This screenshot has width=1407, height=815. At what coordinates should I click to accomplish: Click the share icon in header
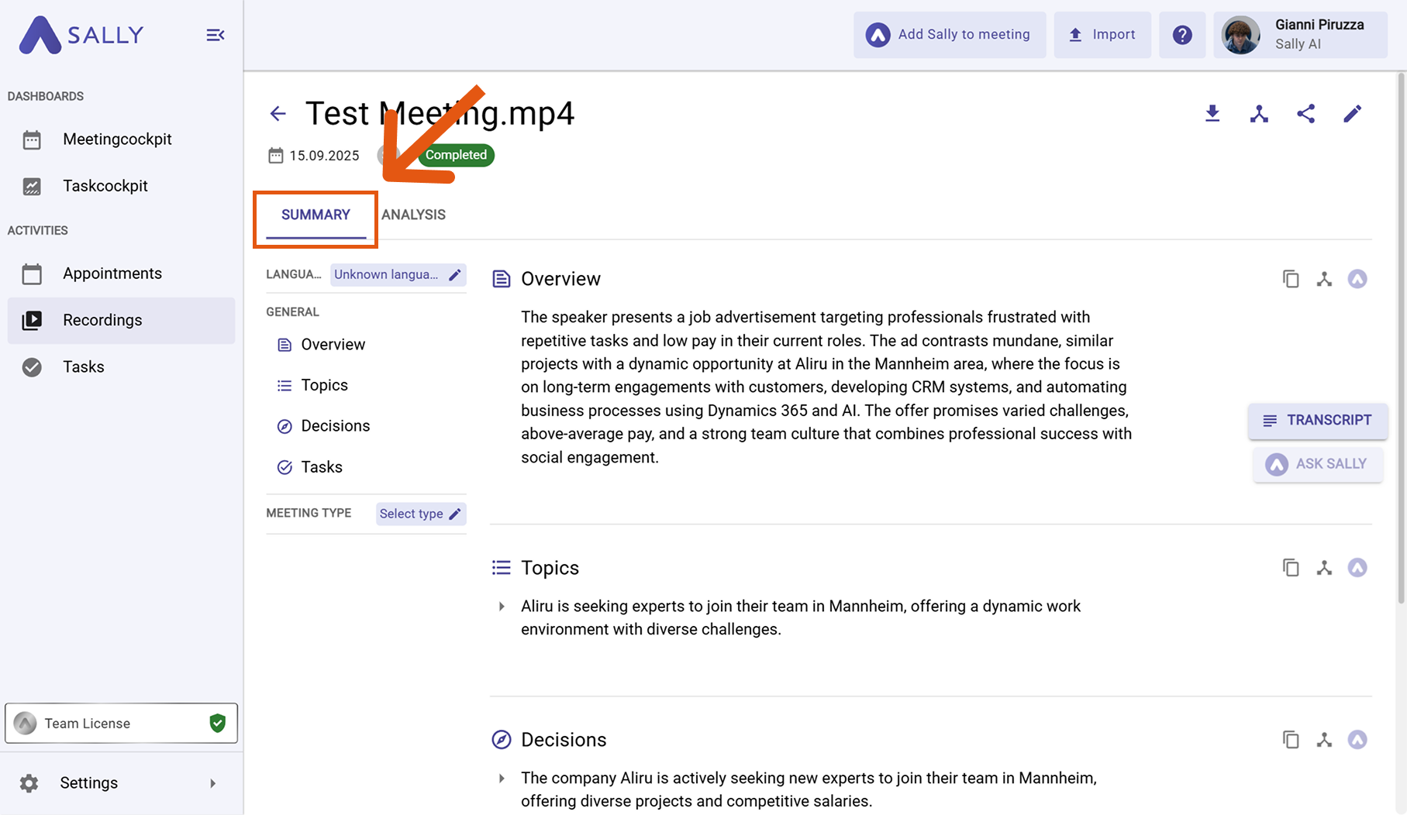tap(1305, 114)
